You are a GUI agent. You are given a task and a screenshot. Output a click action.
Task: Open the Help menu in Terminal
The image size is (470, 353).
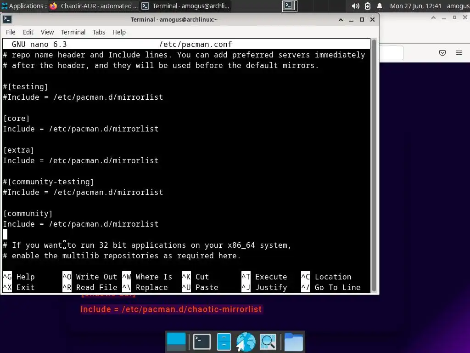coord(119,32)
